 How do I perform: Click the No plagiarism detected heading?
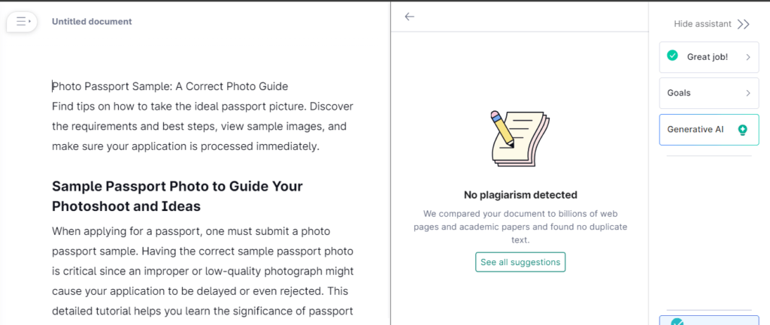[x=520, y=195]
